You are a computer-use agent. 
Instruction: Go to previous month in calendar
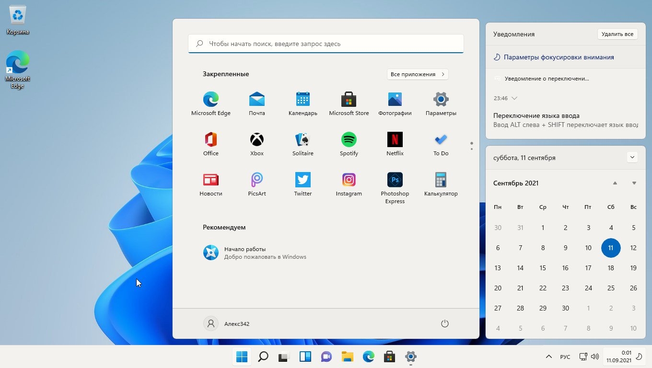(x=615, y=183)
